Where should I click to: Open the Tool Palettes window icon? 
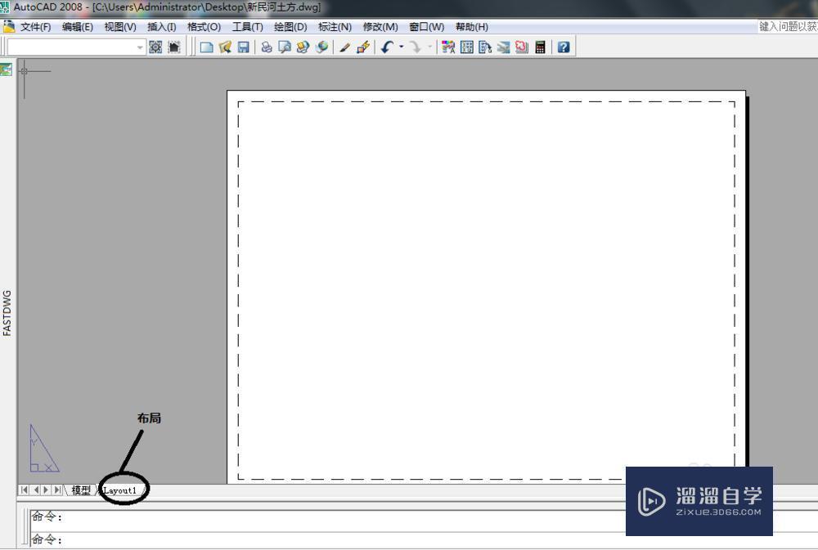(485, 47)
